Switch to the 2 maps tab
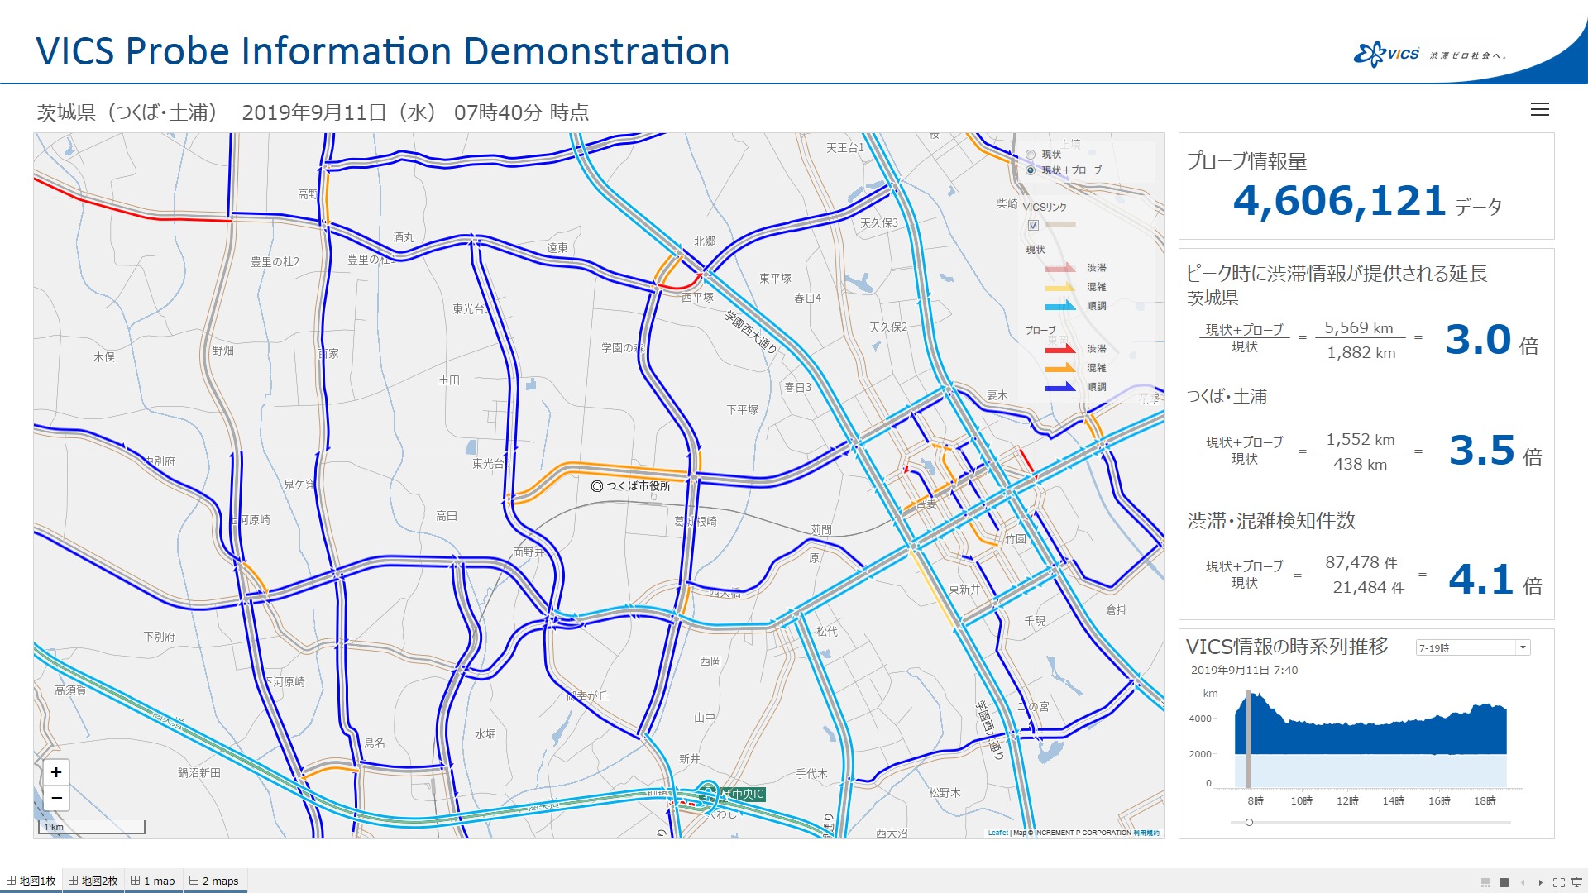This screenshot has width=1588, height=893. 214,881
